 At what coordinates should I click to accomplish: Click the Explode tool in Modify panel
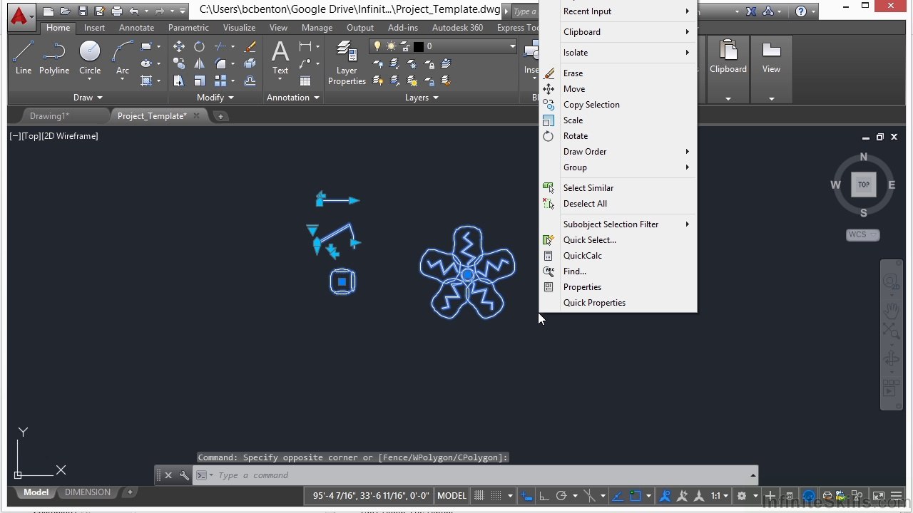tap(250, 63)
